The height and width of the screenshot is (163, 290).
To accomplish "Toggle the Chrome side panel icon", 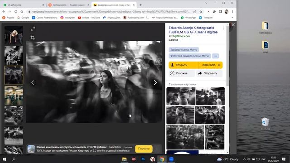I will 220,12.
